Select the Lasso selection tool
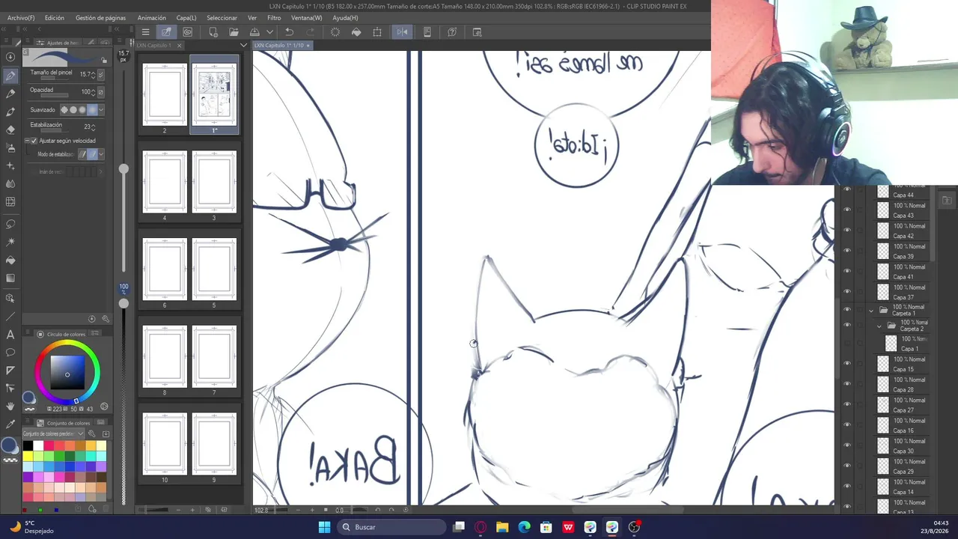 [x=10, y=224]
